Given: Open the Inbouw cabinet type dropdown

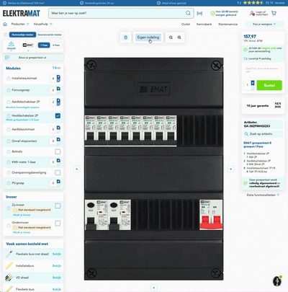Looking at the screenshot, I should [x=12, y=46].
